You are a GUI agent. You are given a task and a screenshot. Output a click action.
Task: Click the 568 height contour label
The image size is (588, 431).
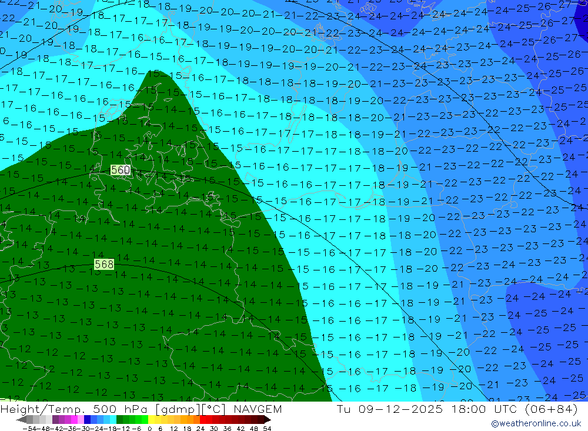click(x=104, y=265)
